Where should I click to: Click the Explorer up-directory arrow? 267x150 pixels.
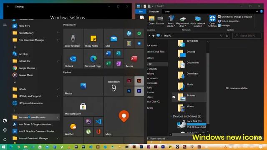click(x=153, y=36)
